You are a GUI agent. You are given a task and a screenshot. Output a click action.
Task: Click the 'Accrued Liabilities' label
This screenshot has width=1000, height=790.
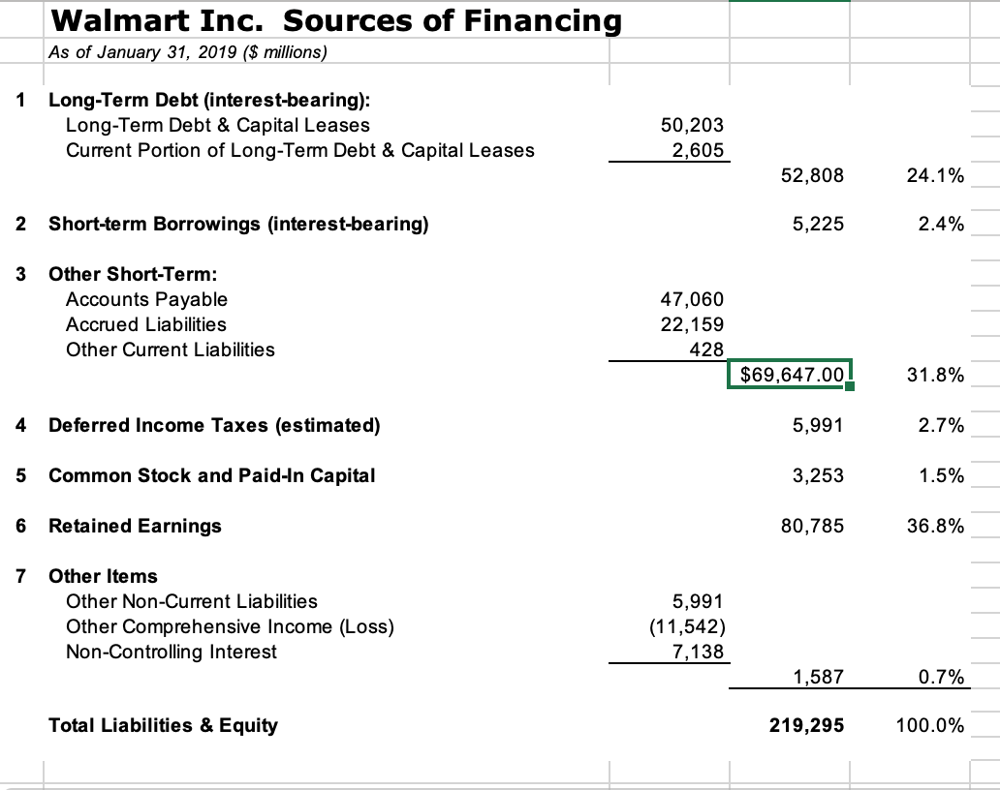[x=146, y=325]
